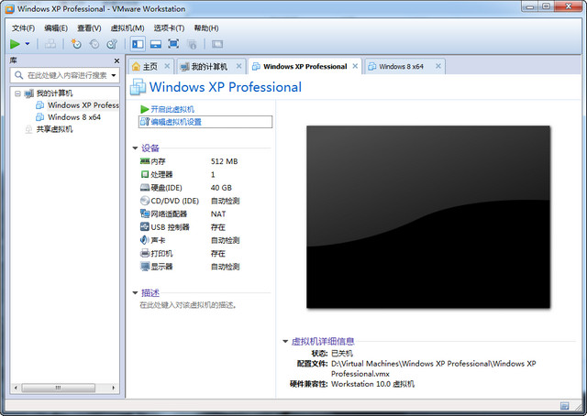This screenshot has width=587, height=416.
Task: Enter full screen mode via toolbar icon
Action: coord(173,44)
